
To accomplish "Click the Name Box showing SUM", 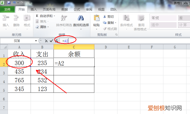I will 17,41.
